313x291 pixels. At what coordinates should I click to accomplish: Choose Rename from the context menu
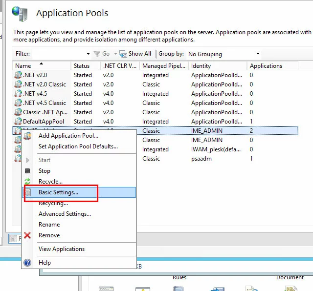pyautogui.click(x=49, y=225)
